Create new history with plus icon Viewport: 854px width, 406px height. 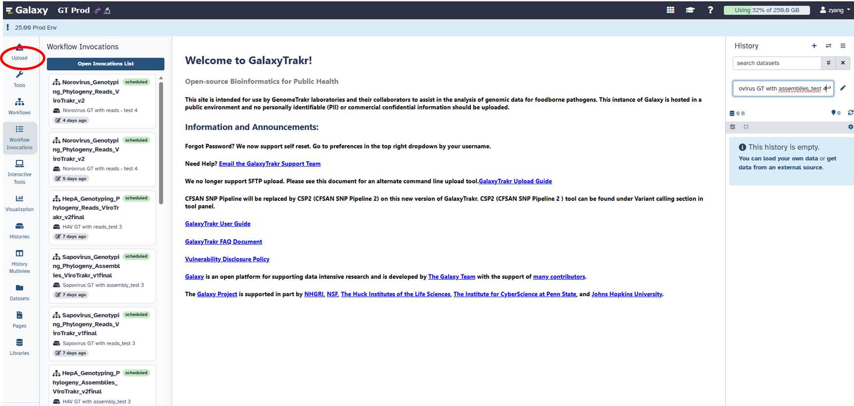coord(814,46)
